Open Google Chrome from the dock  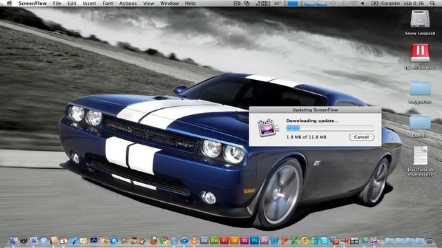tap(164, 240)
